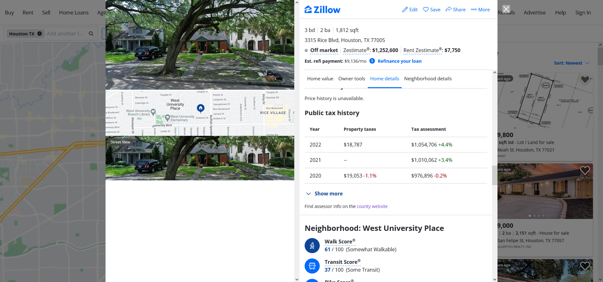
Task: Click West University Branch Library map marker
Action: tap(153, 111)
